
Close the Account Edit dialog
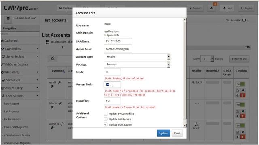[177, 133]
